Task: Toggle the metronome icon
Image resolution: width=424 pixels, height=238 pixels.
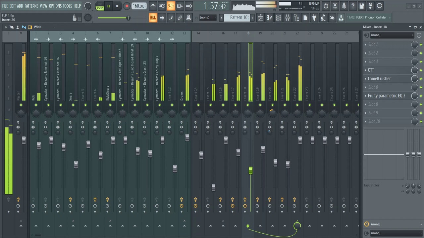Action: (x=153, y=6)
